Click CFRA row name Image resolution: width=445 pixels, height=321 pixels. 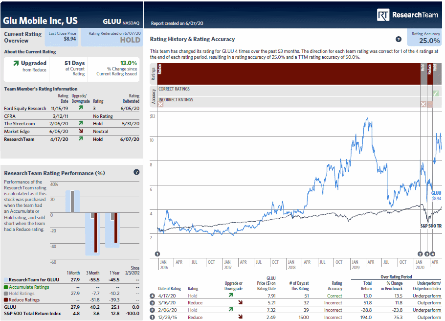point(10,116)
